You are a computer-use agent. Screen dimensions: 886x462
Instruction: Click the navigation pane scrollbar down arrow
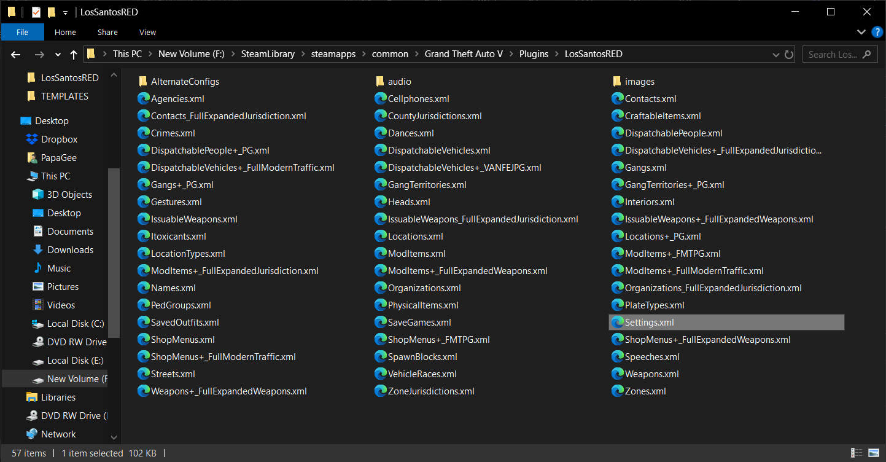tap(114, 437)
